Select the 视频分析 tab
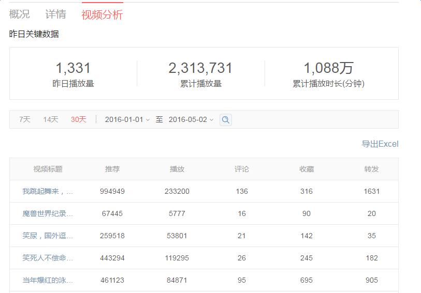Screen dimensions: 421x293 click(103, 15)
